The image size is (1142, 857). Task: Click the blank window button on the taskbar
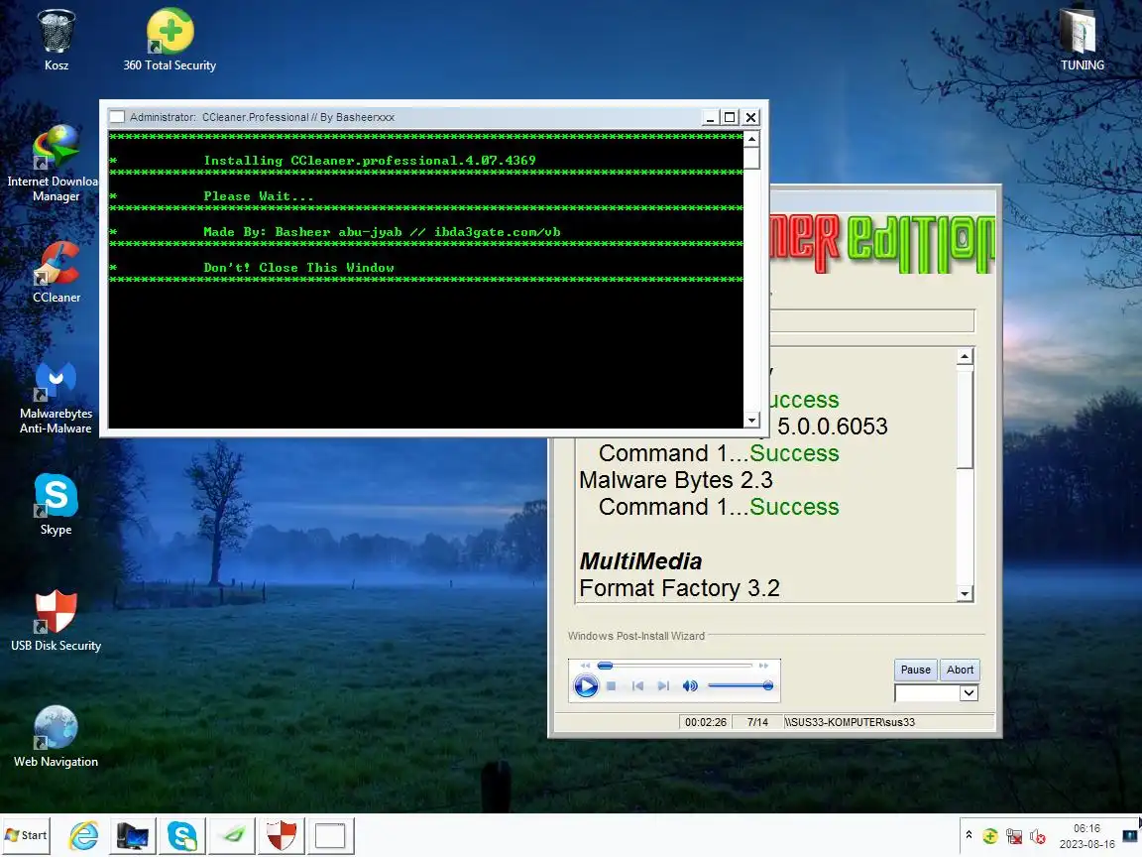(x=331, y=835)
